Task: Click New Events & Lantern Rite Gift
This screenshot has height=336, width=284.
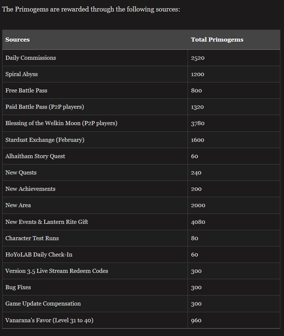Action: tap(47, 222)
